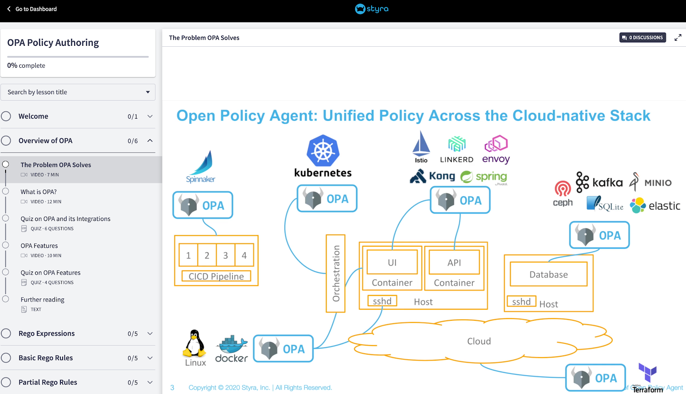
Task: Go to Dashboard link
Action: (36, 9)
